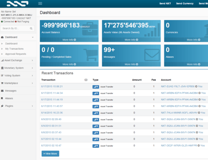
Task: Click Asset Transfer icon of 6/17/2015 15:06:21 row
Action: [96, 87]
